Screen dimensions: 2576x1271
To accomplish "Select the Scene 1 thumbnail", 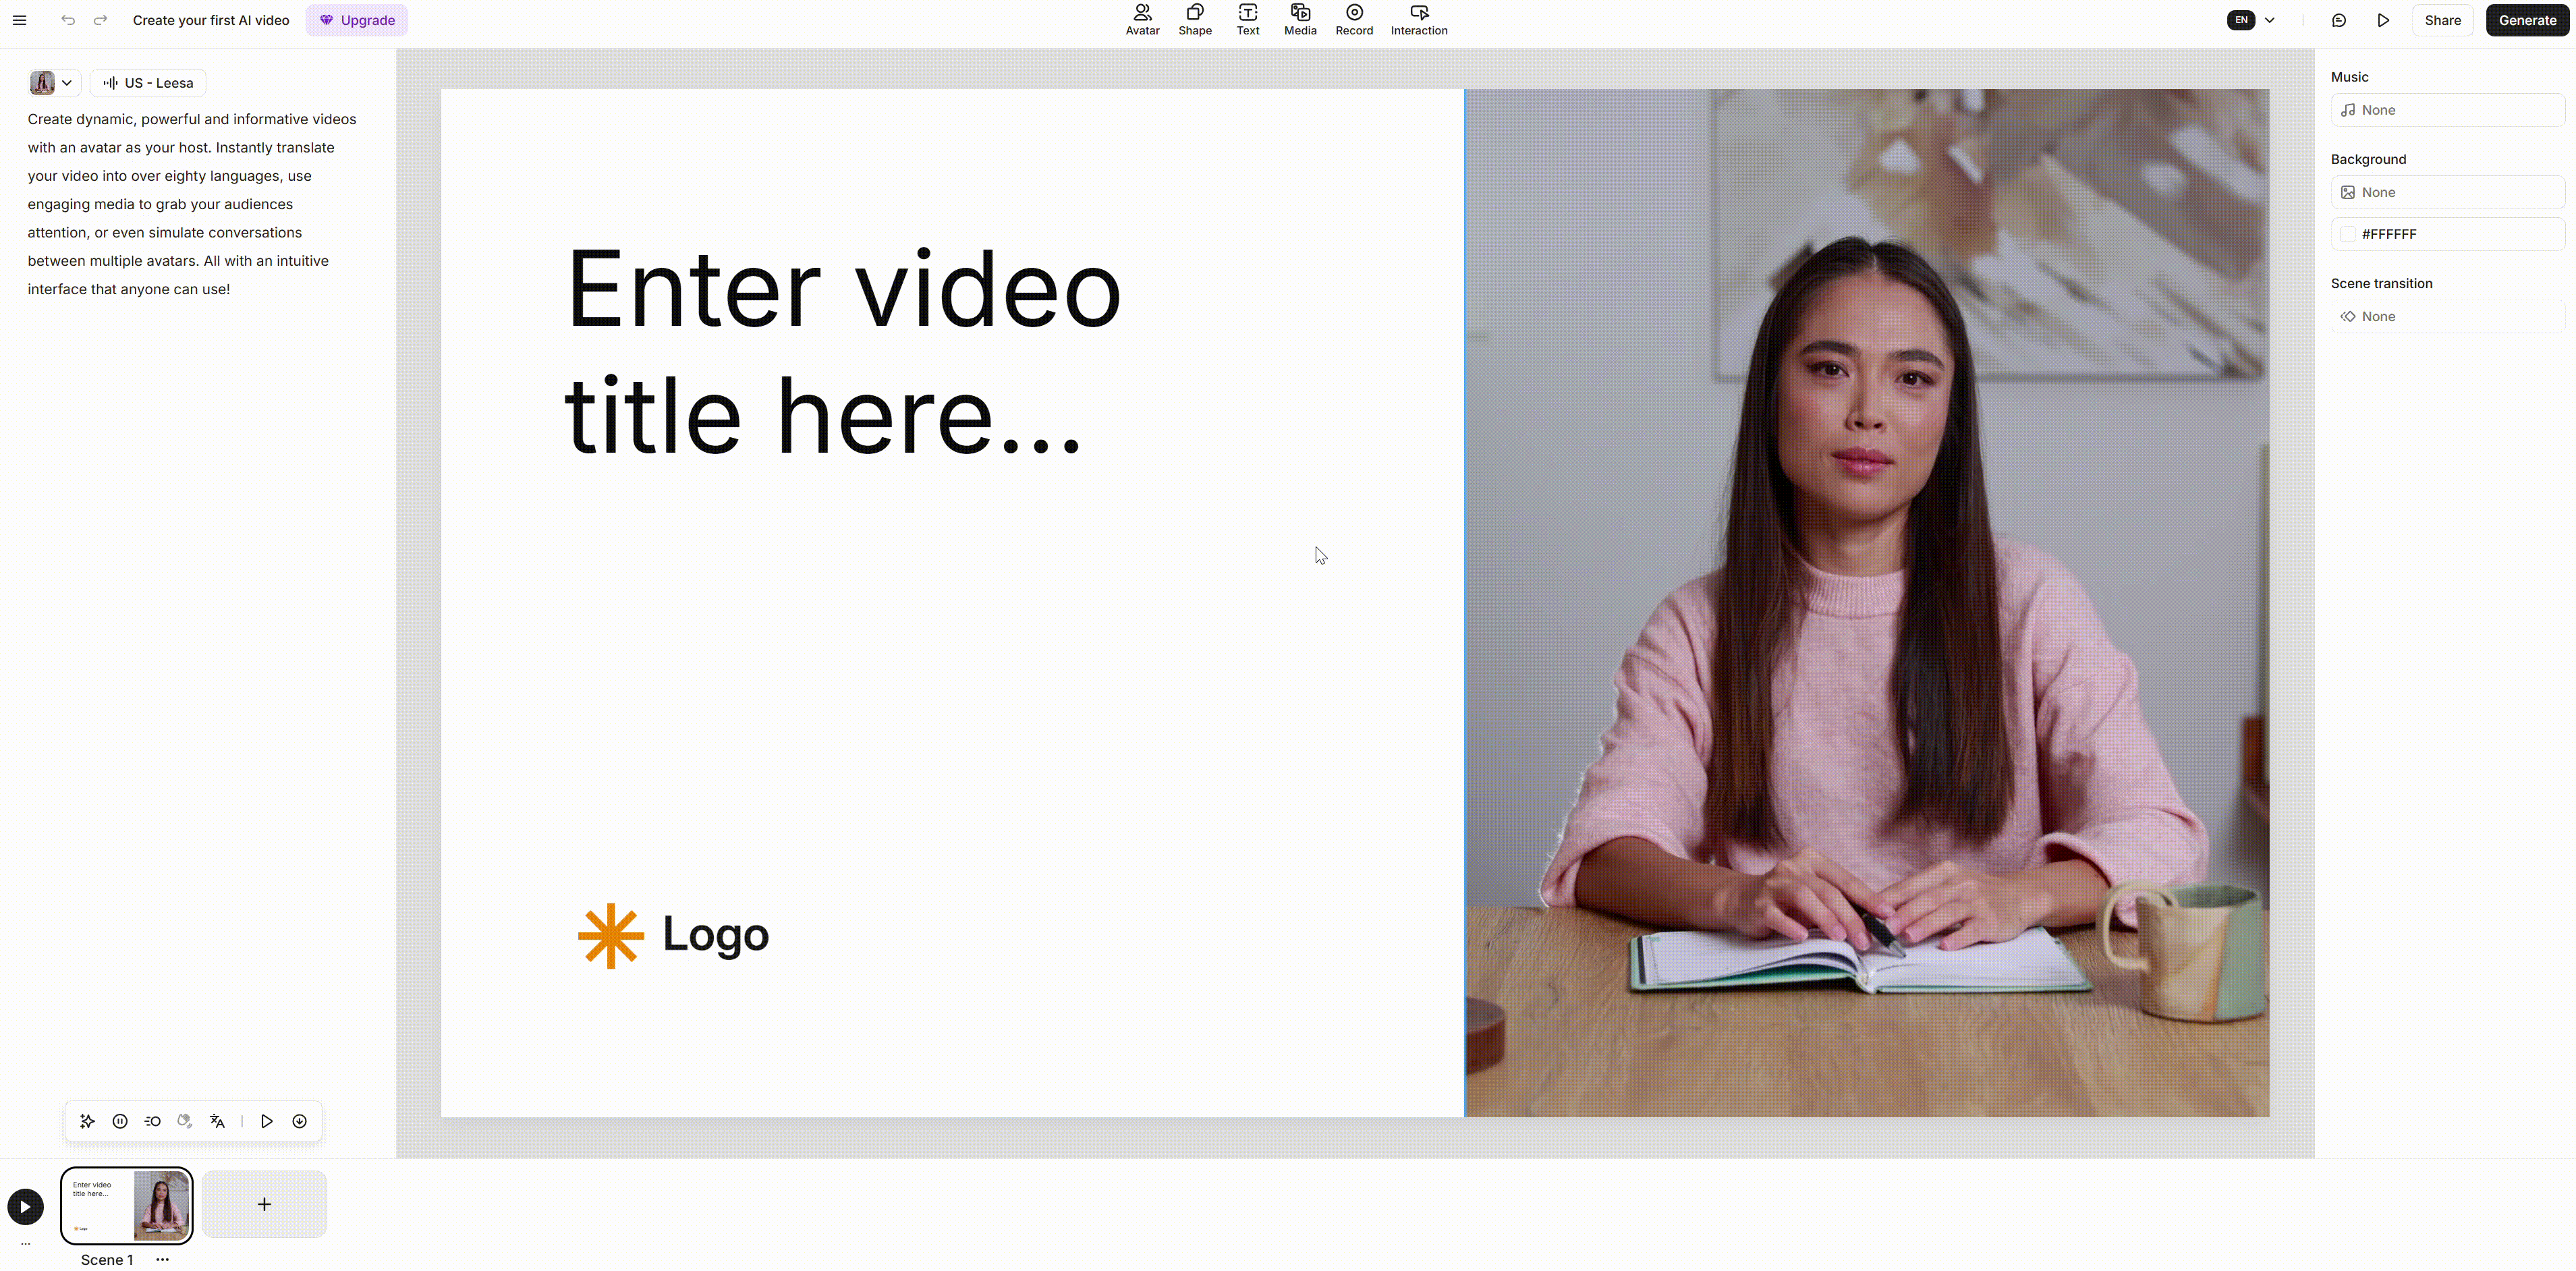I will click(127, 1205).
